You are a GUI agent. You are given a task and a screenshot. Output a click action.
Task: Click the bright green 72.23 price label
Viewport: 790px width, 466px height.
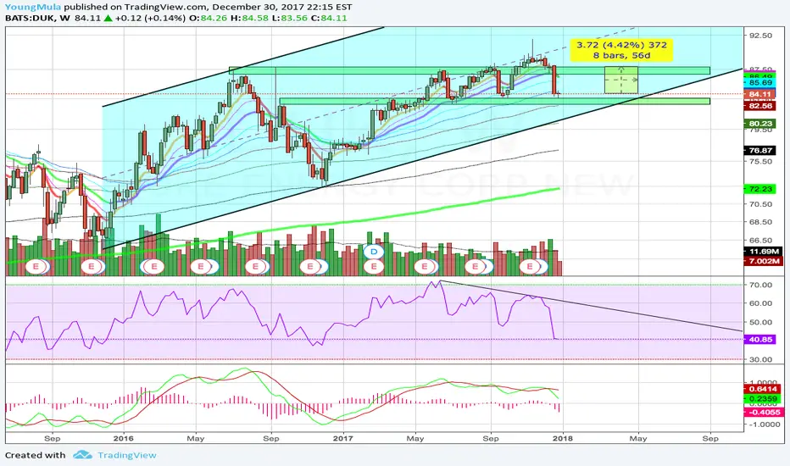[761, 189]
